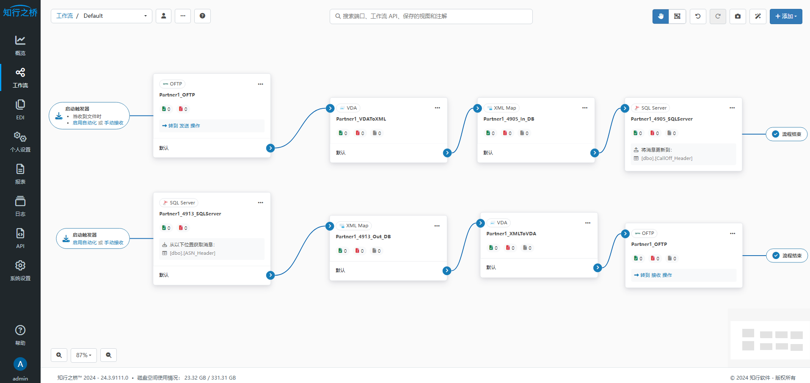Expand the 87% zoom level dropdown

[84, 355]
